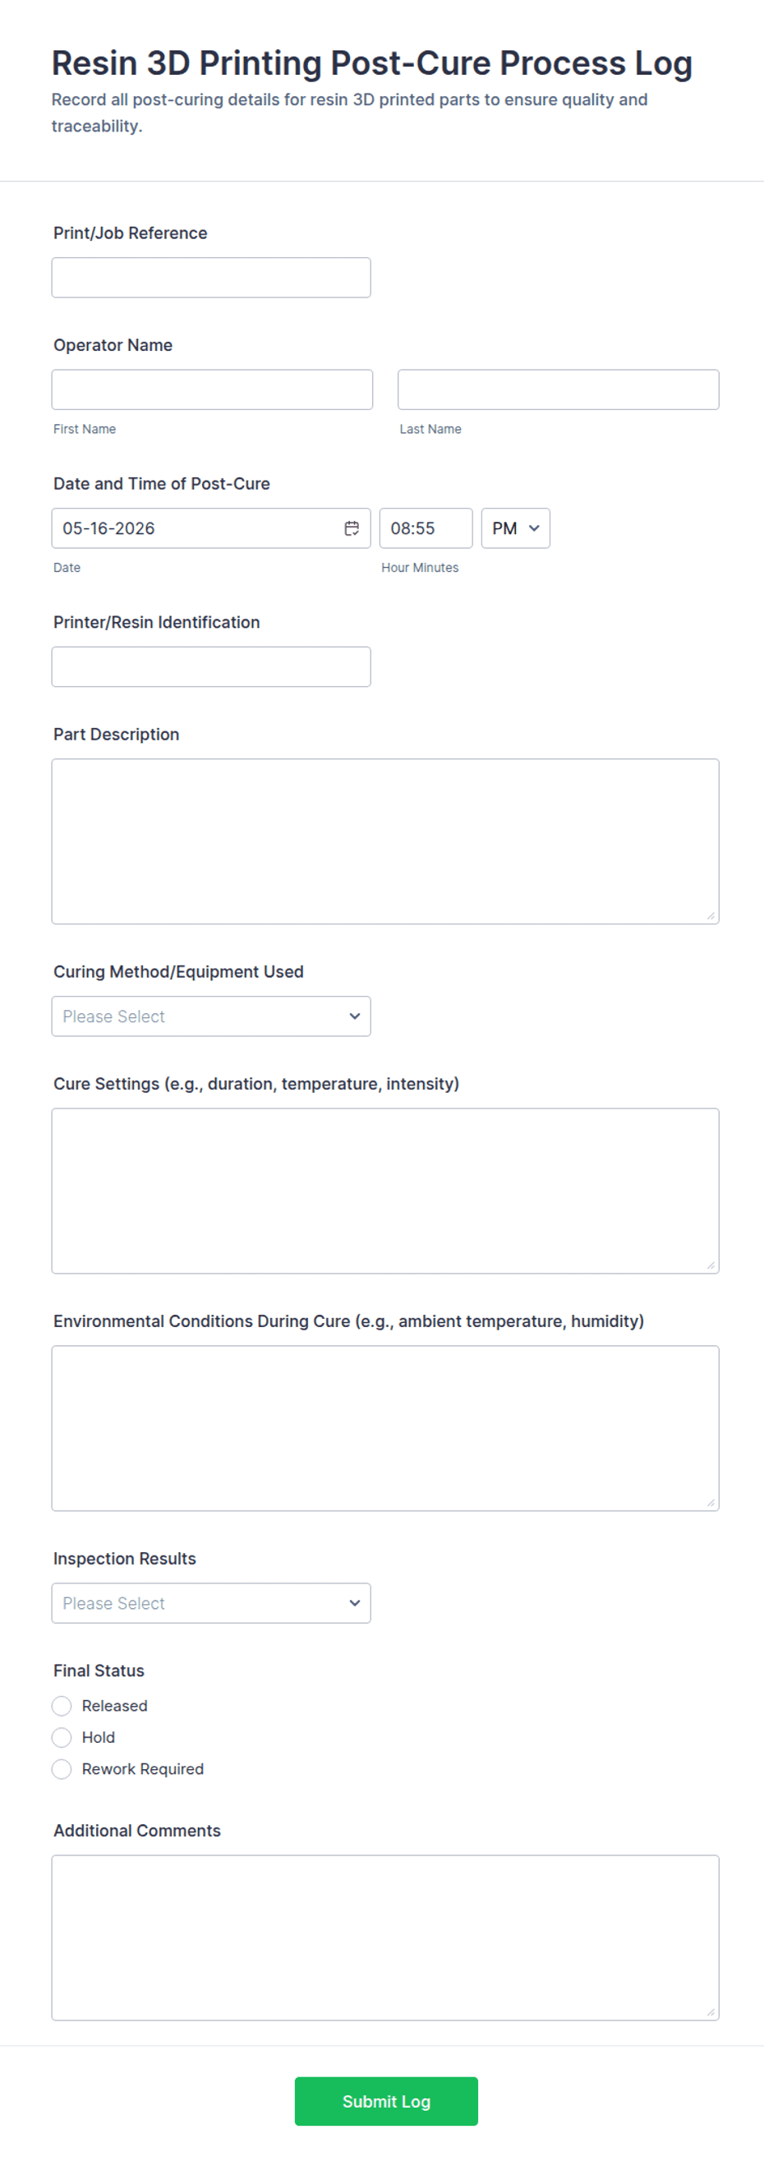
Task: Click inside the Cure Settings text area
Action: pos(385,1191)
